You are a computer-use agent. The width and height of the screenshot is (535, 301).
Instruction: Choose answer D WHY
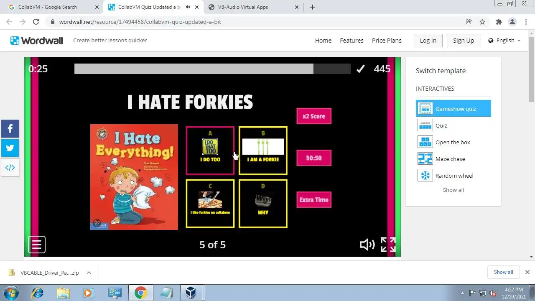click(x=263, y=204)
